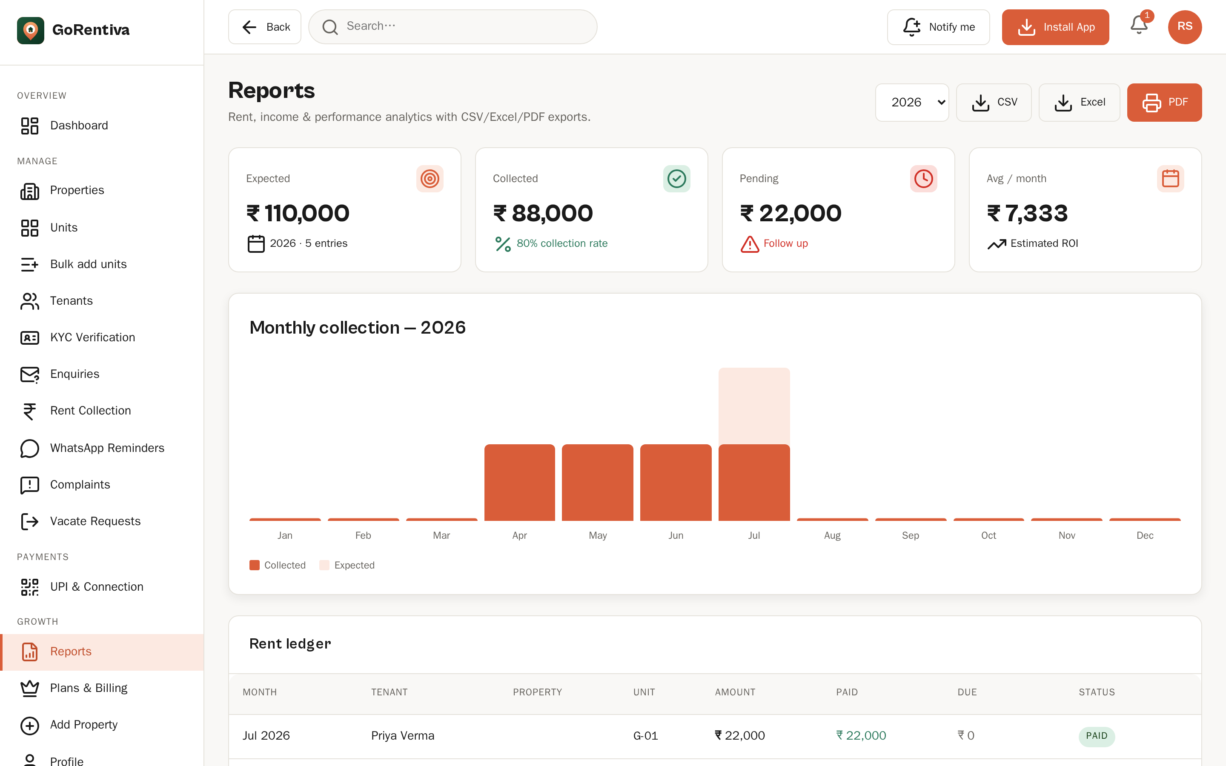The image size is (1226, 766).
Task: Select Complaints in the sidebar
Action: pyautogui.click(x=102, y=485)
